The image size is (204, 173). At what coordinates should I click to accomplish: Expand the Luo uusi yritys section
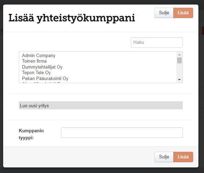pyautogui.click(x=101, y=105)
